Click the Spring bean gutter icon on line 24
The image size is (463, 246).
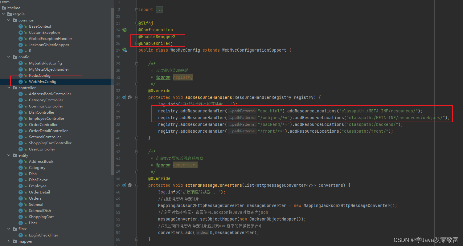125,30
